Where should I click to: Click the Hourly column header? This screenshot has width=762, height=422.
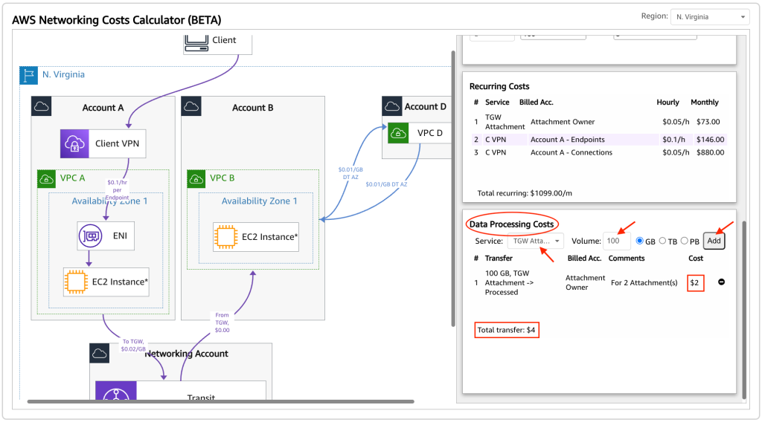pos(667,103)
